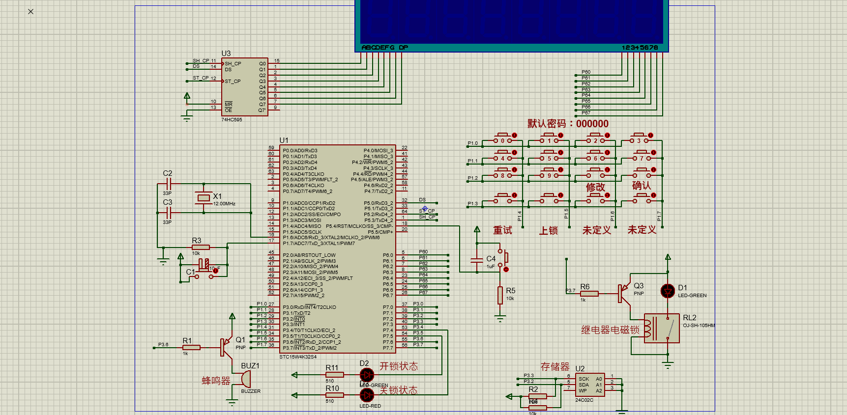This screenshot has height=415, width=847.
Task: Click the '关锁状态' status label
Action: pyautogui.click(x=399, y=390)
